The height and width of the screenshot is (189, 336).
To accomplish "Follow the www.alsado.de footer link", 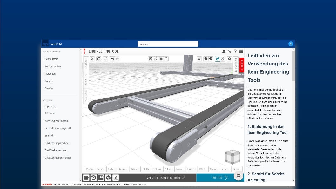I will (139, 184).
